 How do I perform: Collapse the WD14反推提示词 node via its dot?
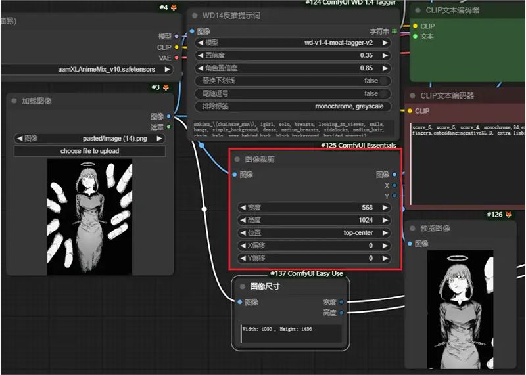click(195, 15)
